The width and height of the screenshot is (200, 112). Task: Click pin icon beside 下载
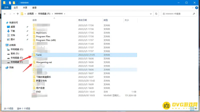27,31
